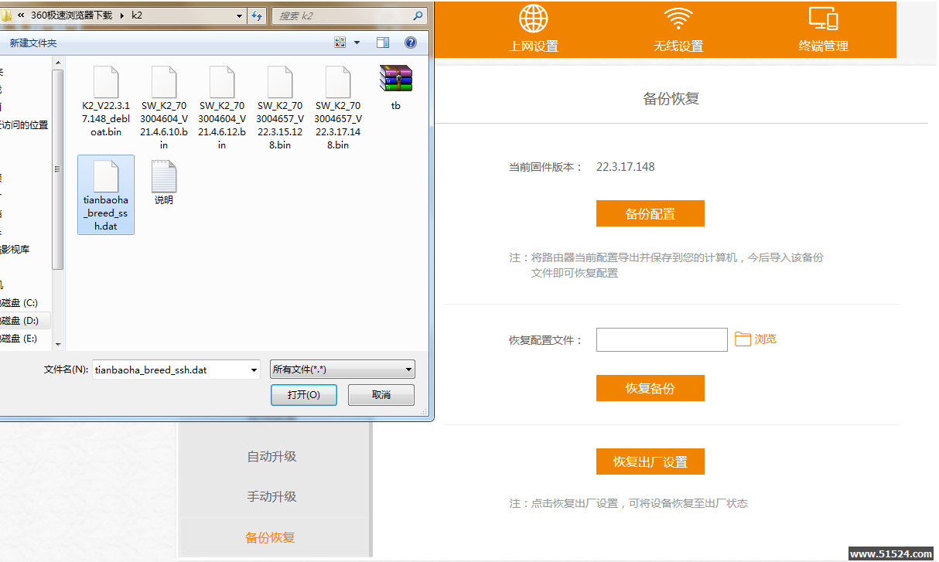Screen dimensions: 939x562
Task: Click inside the 恢复配置文件 input box
Action: point(661,339)
